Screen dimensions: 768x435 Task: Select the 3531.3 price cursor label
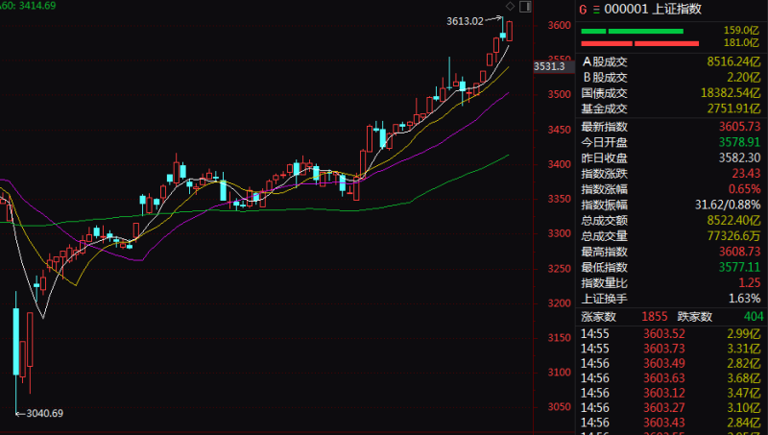tap(549, 66)
